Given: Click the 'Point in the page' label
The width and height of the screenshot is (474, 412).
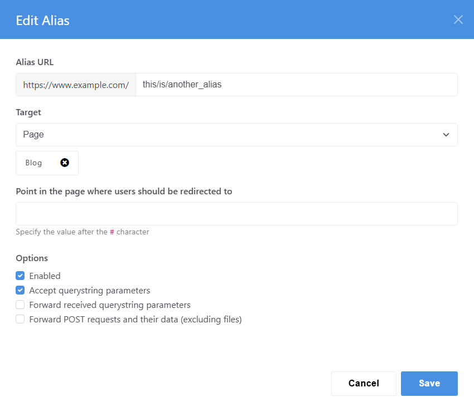Looking at the screenshot, I should coord(124,192).
